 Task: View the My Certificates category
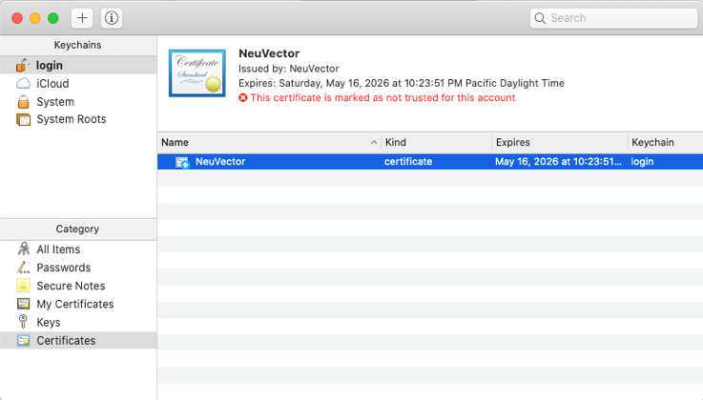(x=74, y=304)
